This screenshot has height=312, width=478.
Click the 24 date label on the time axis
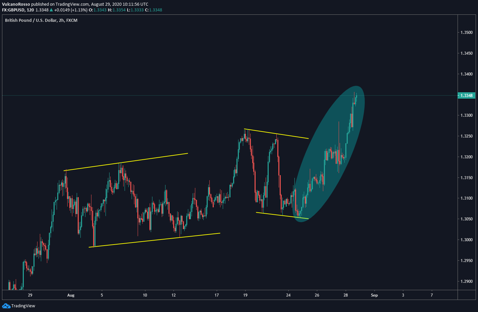[x=288, y=295]
